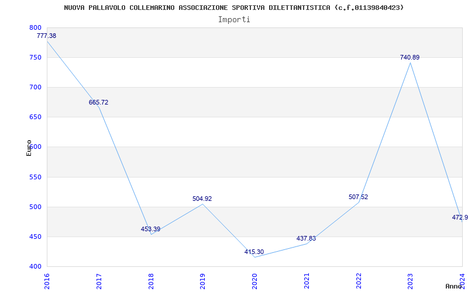Select the 2021 year axis label
Image resolution: width=468 pixels, height=292 pixels.
tap(307, 281)
